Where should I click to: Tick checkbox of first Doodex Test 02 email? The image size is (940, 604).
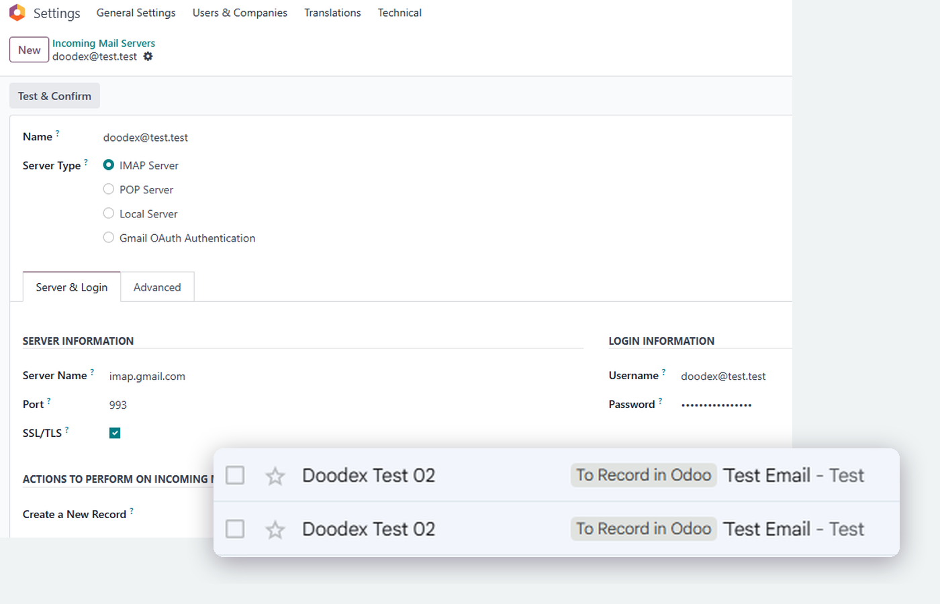[235, 476]
